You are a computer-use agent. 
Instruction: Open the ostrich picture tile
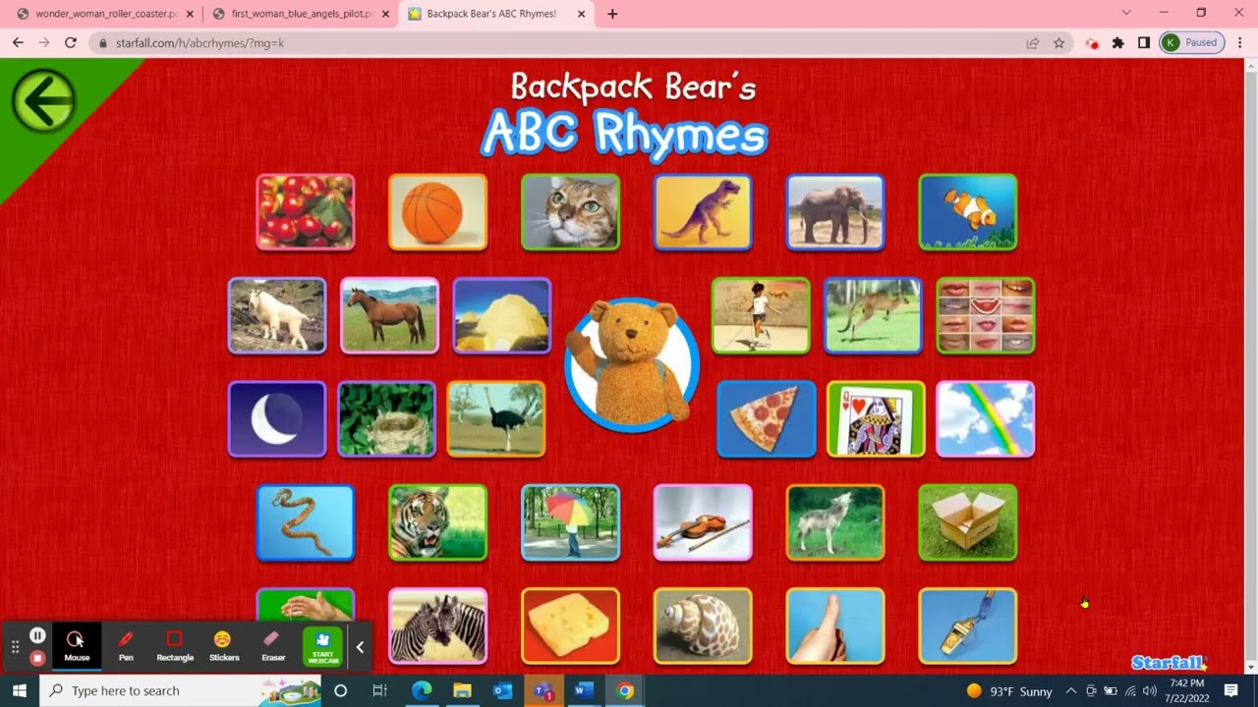(496, 419)
